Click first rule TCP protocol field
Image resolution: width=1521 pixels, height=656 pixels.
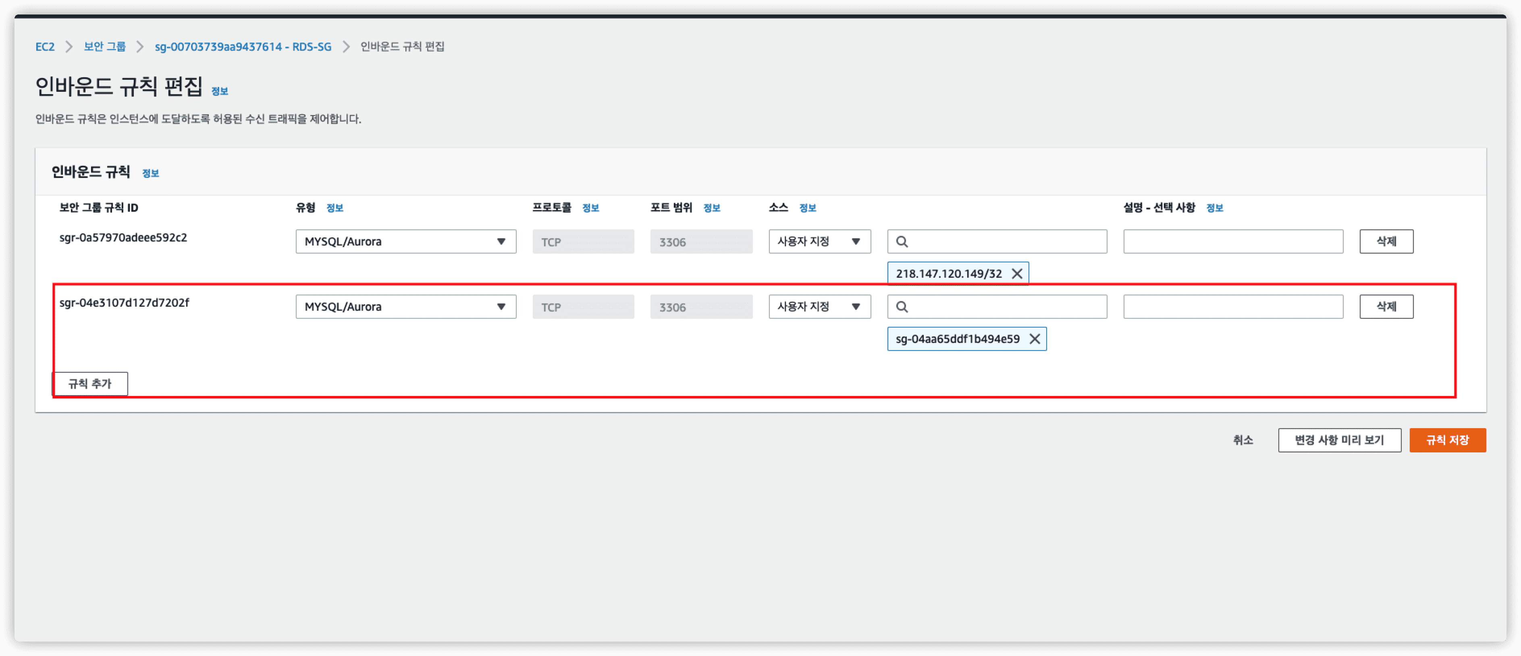coord(583,241)
